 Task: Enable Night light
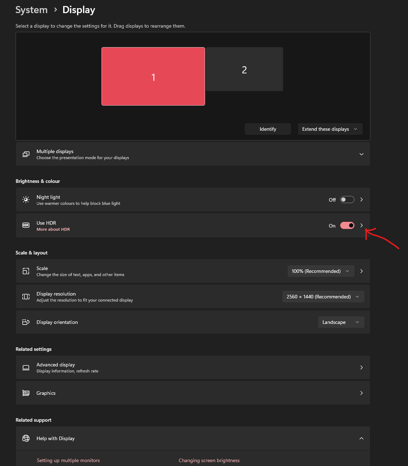pyautogui.click(x=347, y=200)
